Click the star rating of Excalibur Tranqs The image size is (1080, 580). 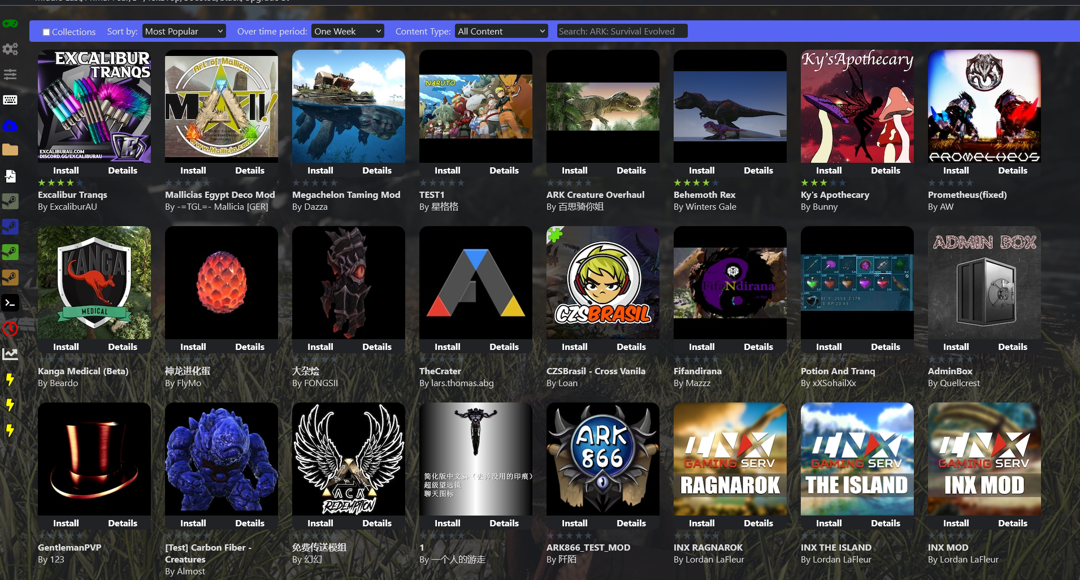pyautogui.click(x=60, y=183)
